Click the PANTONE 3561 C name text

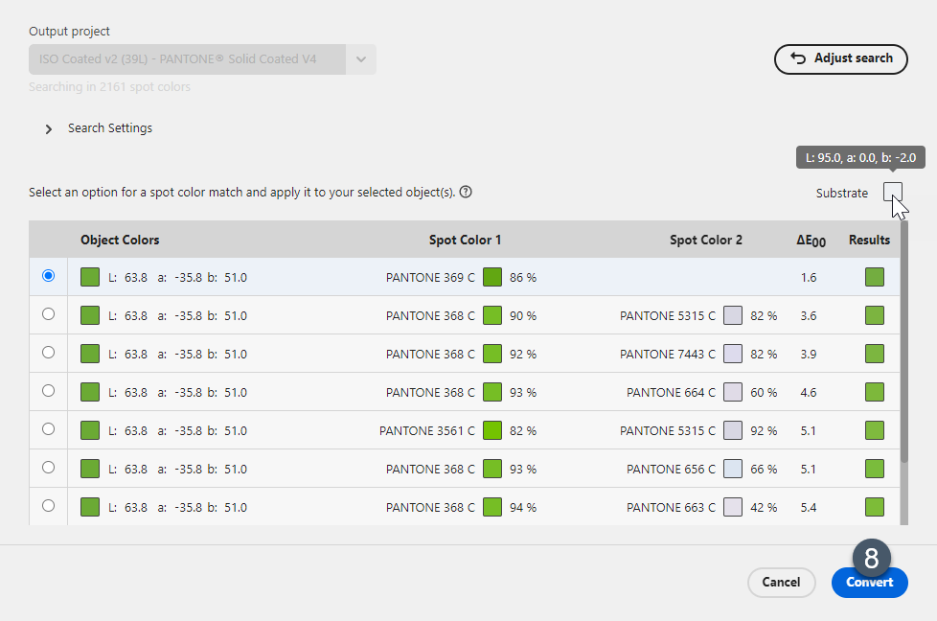426,430
